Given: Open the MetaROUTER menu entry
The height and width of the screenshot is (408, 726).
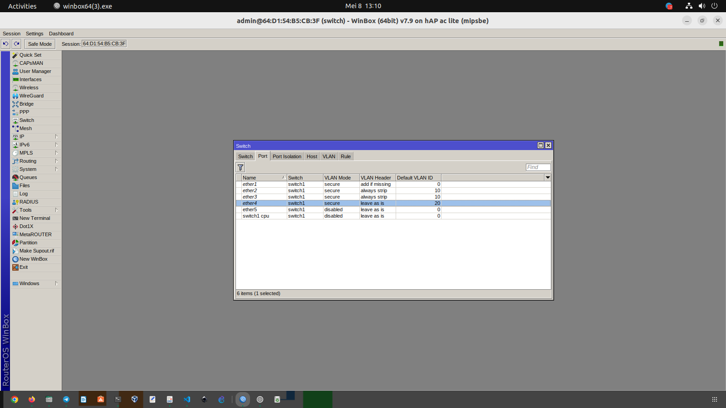Looking at the screenshot, I should point(36,234).
